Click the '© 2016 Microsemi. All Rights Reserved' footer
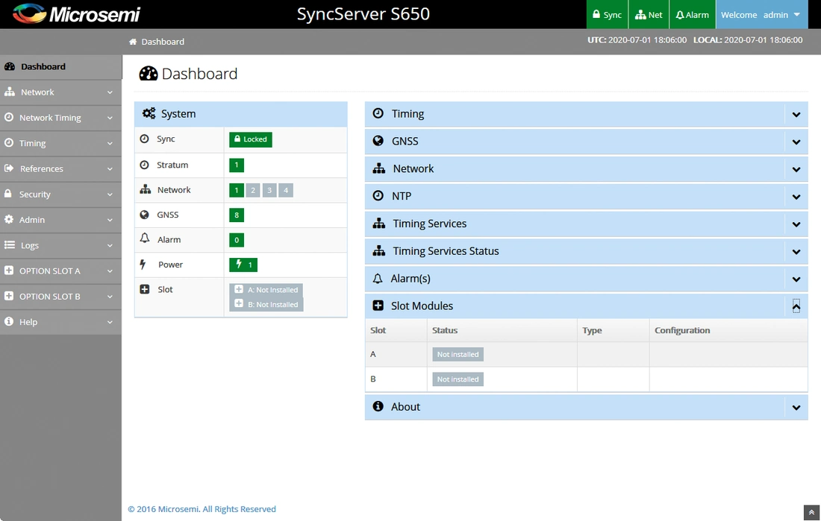This screenshot has height=521, width=821. 202,509
